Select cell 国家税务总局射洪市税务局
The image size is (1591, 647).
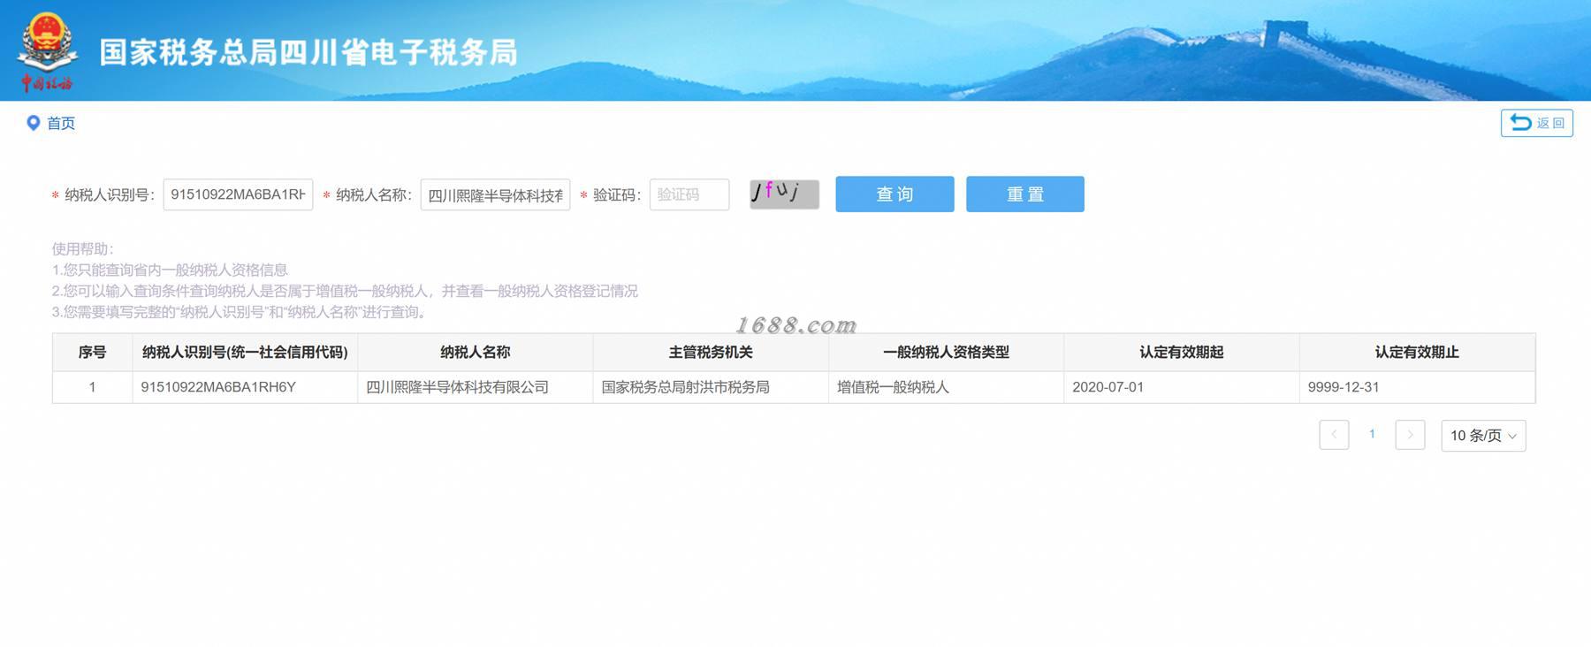[x=711, y=387]
